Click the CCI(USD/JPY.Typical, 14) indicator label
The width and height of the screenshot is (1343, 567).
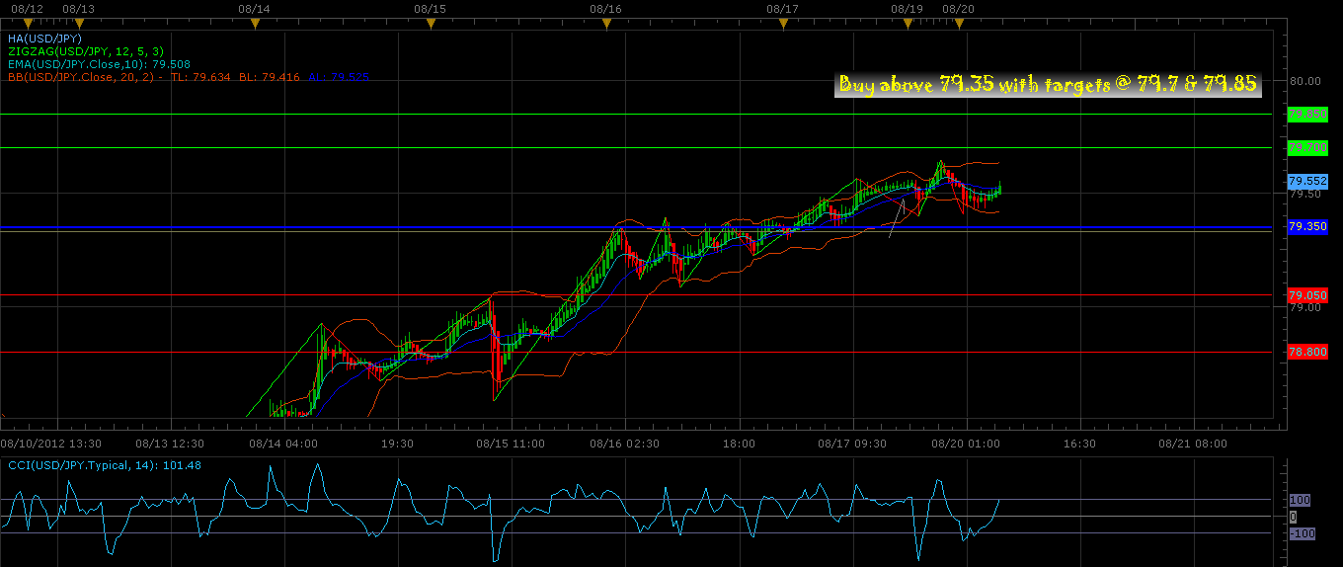point(104,464)
